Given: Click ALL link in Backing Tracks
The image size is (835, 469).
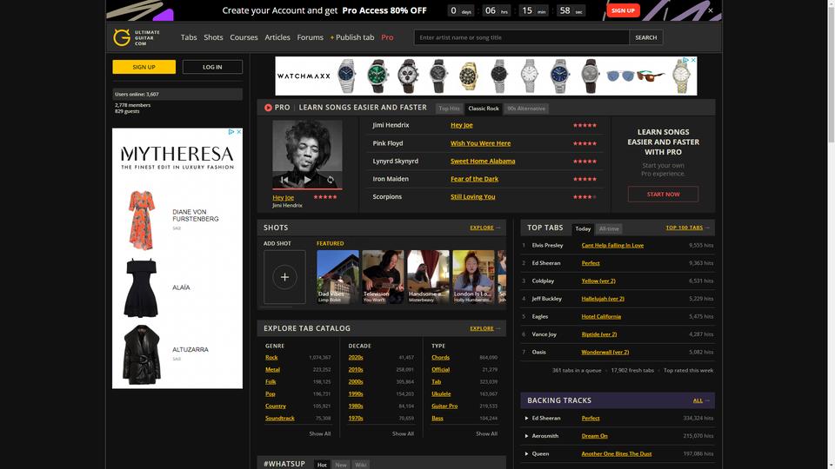Looking at the screenshot, I should [x=698, y=400].
